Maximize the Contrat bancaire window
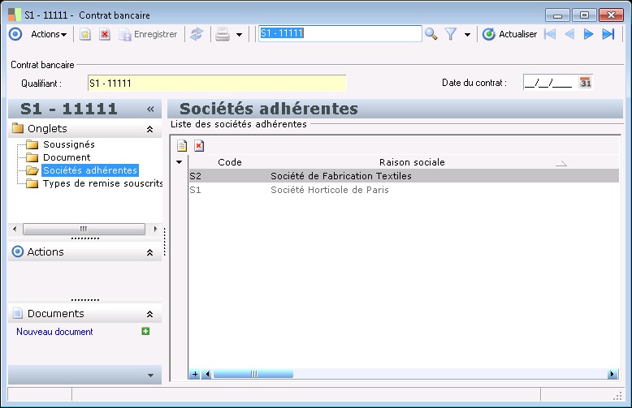The width and height of the screenshot is (632, 408). pos(584,15)
